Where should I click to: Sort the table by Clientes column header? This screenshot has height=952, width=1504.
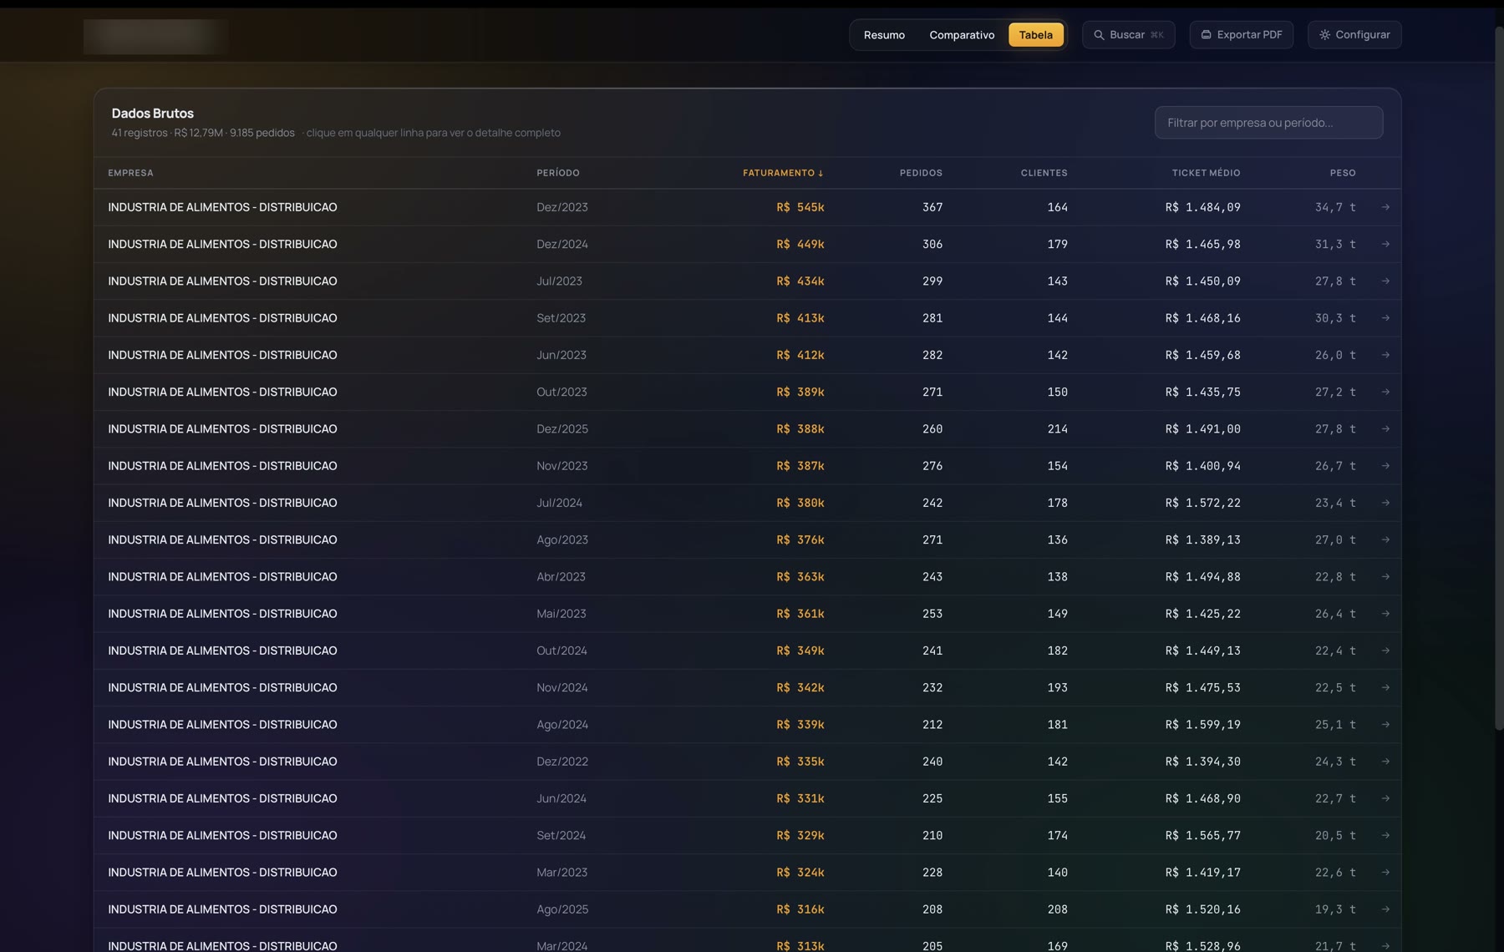(x=1044, y=173)
